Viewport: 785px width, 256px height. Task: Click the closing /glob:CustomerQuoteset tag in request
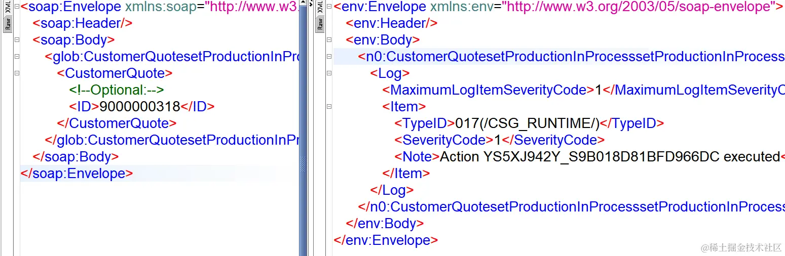click(172, 140)
